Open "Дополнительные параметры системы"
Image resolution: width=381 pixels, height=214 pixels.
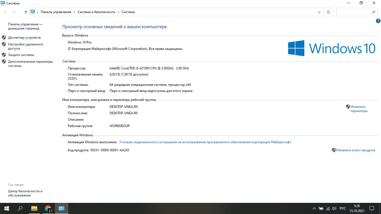[30, 64]
